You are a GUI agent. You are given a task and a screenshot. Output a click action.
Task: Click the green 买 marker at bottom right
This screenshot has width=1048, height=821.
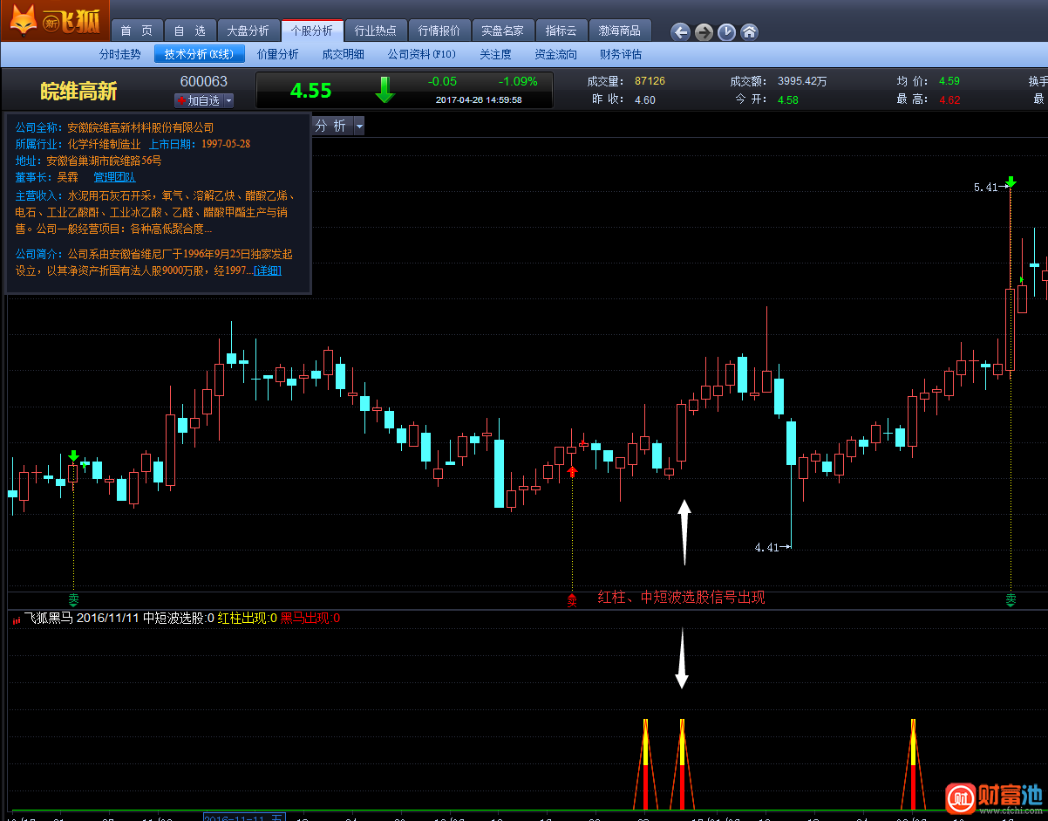tap(1011, 599)
